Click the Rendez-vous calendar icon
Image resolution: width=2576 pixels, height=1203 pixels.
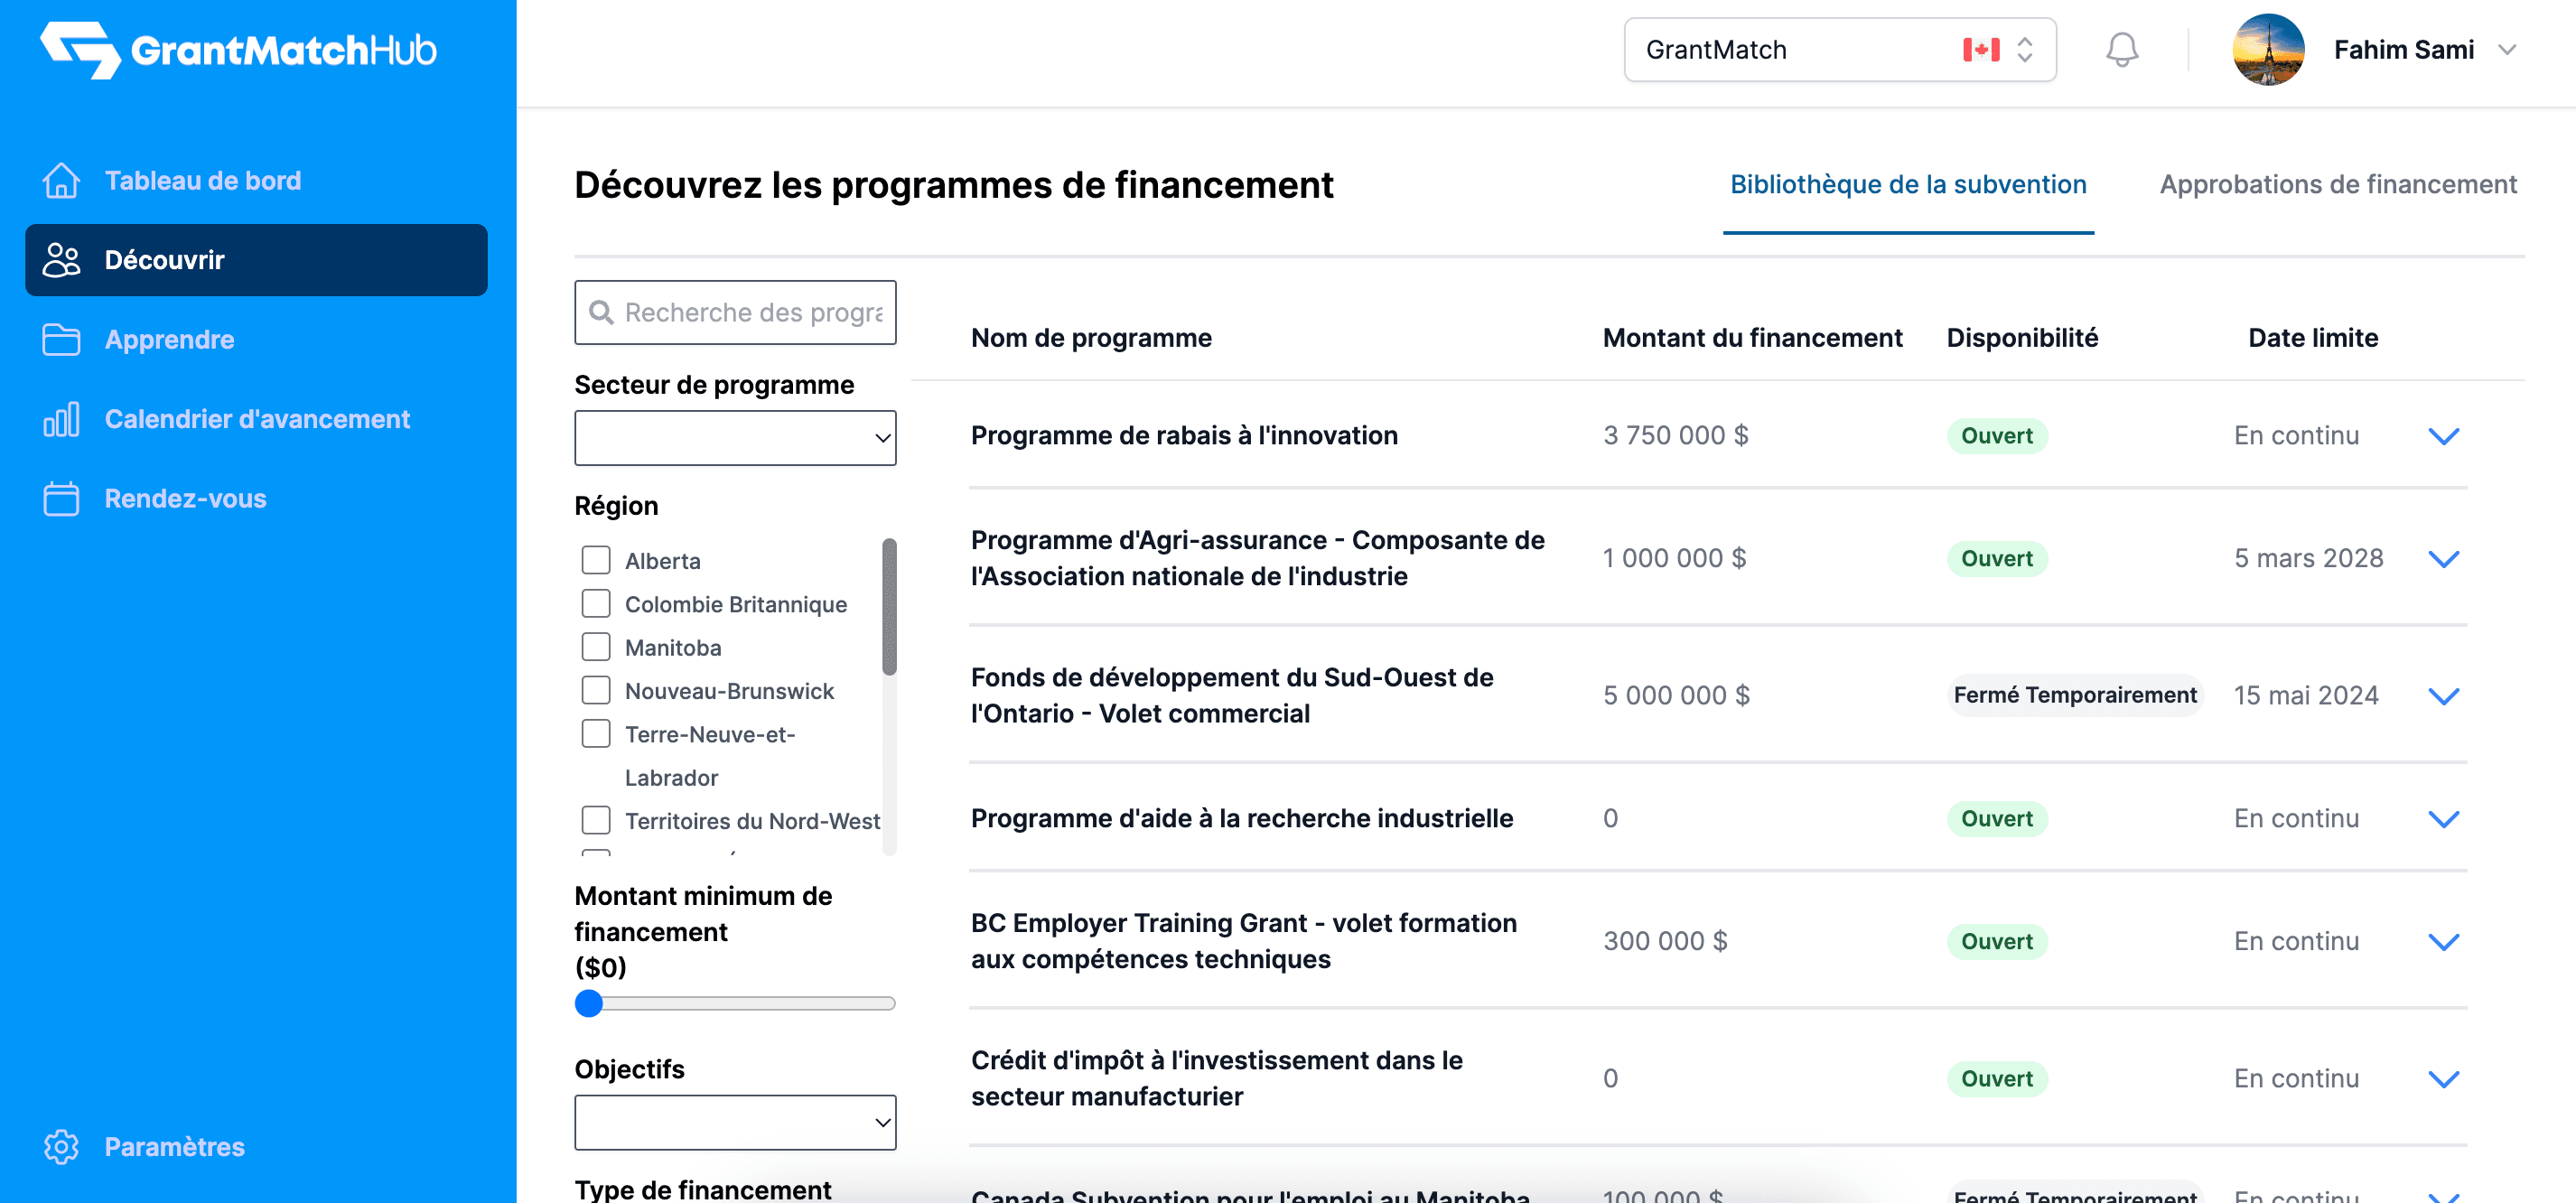(x=61, y=499)
